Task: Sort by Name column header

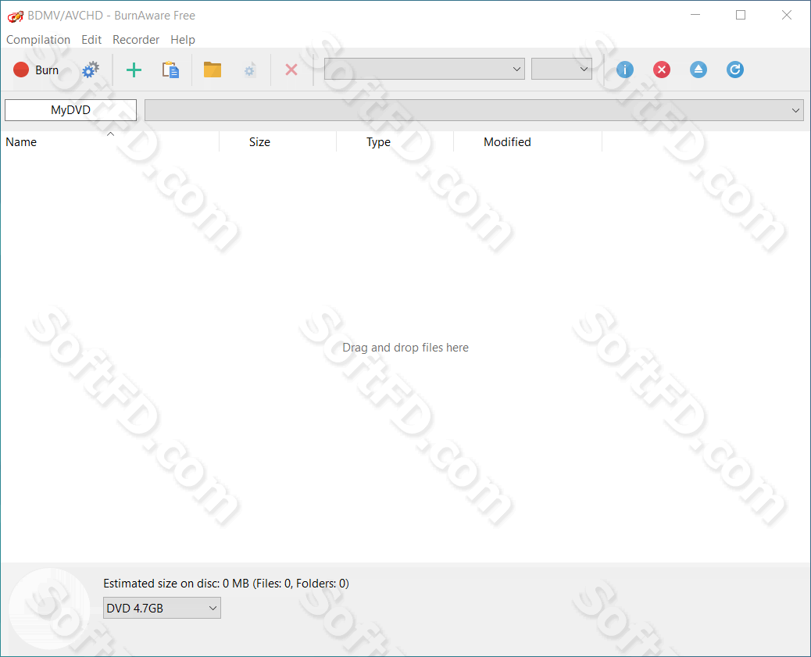Action: click(109, 141)
